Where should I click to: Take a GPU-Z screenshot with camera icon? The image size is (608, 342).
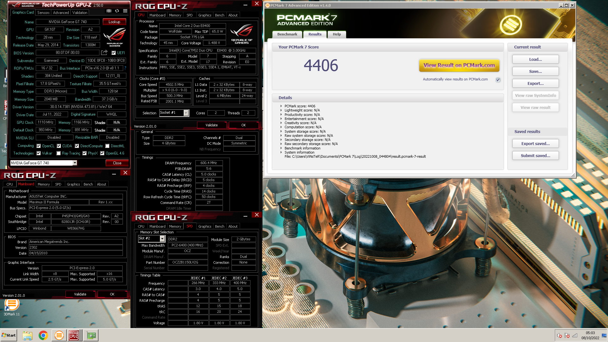[109, 11]
